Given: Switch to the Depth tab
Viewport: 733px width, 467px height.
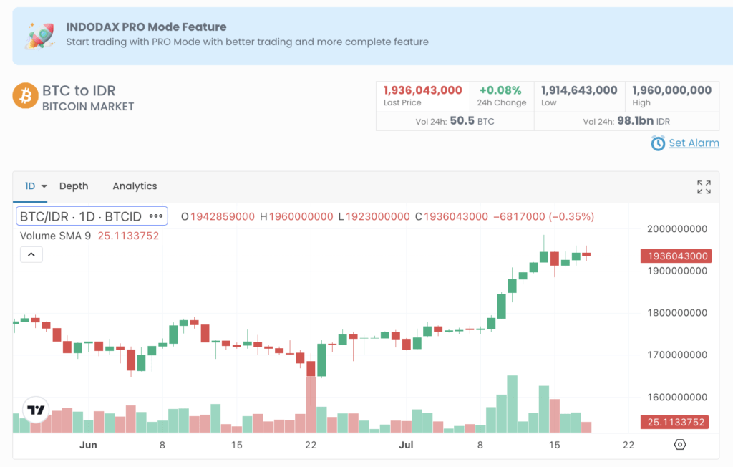Looking at the screenshot, I should click(74, 186).
